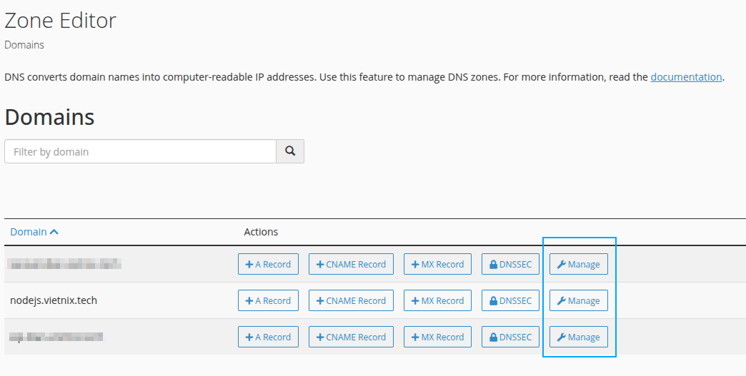Sort the list by Domain column header
This screenshot has width=746, height=376.
pos(34,232)
